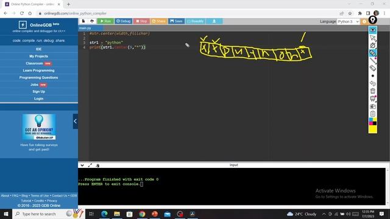This screenshot has width=390, height=219.
Task: Collapse the console with the down chevron
Action: pyautogui.click(x=82, y=165)
